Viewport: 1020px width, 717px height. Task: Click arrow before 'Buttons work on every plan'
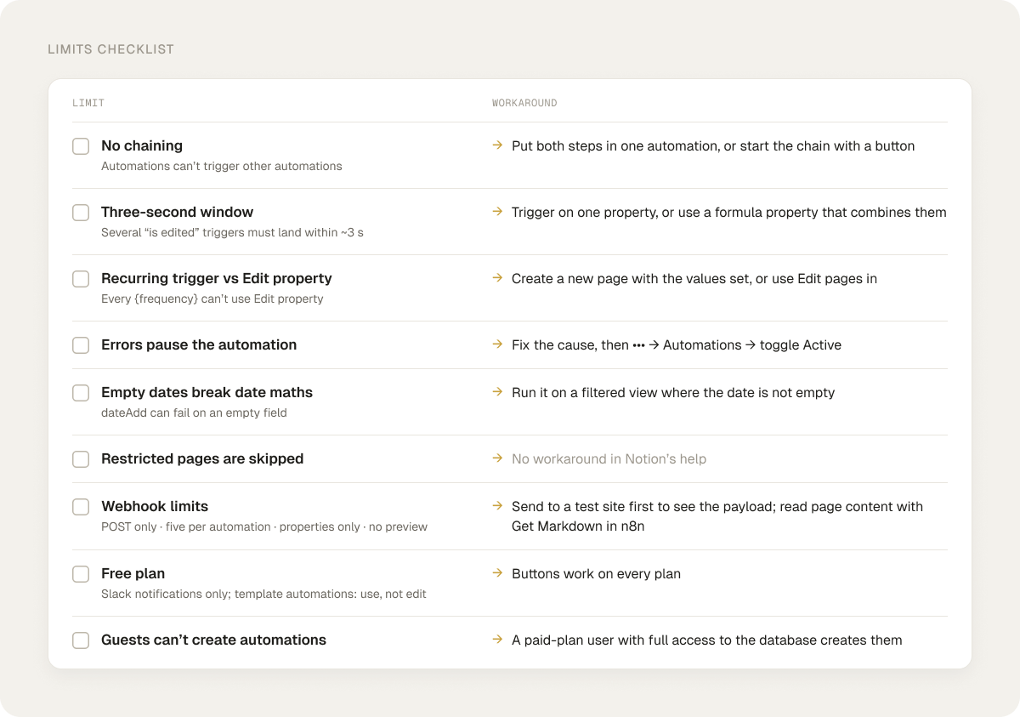pos(497,573)
